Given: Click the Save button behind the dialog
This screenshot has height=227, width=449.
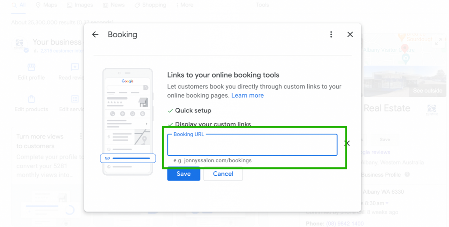Looking at the screenshot, I should coord(385,140).
